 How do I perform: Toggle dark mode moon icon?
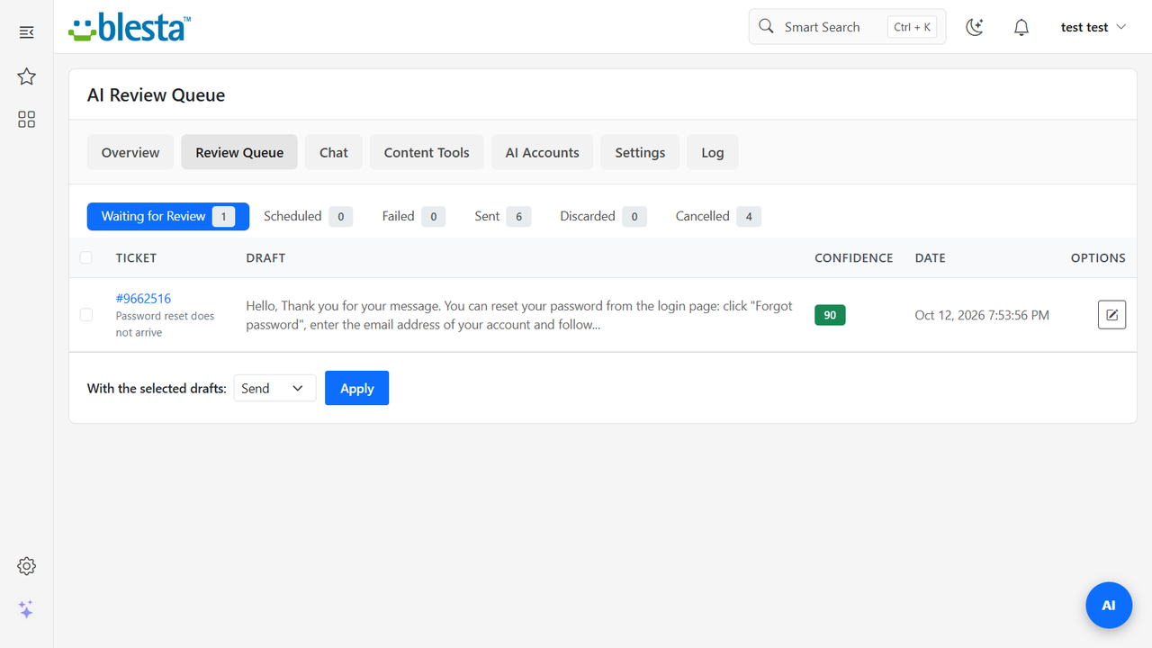[975, 27]
